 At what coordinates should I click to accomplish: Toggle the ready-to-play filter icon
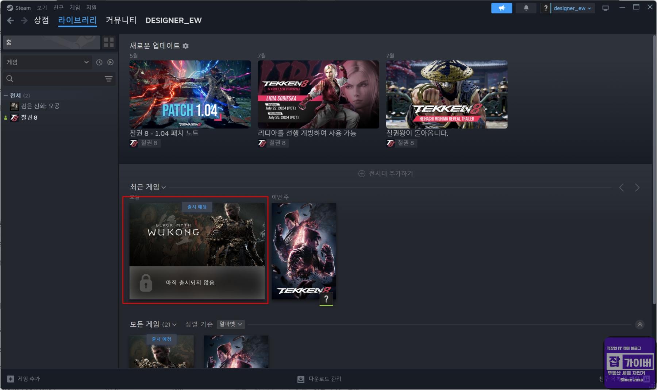(x=110, y=62)
